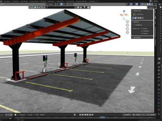The height and width of the screenshot is (121, 162).
Task: Open viewport shading options dropdown arrow
Action: click(x=155, y=4)
